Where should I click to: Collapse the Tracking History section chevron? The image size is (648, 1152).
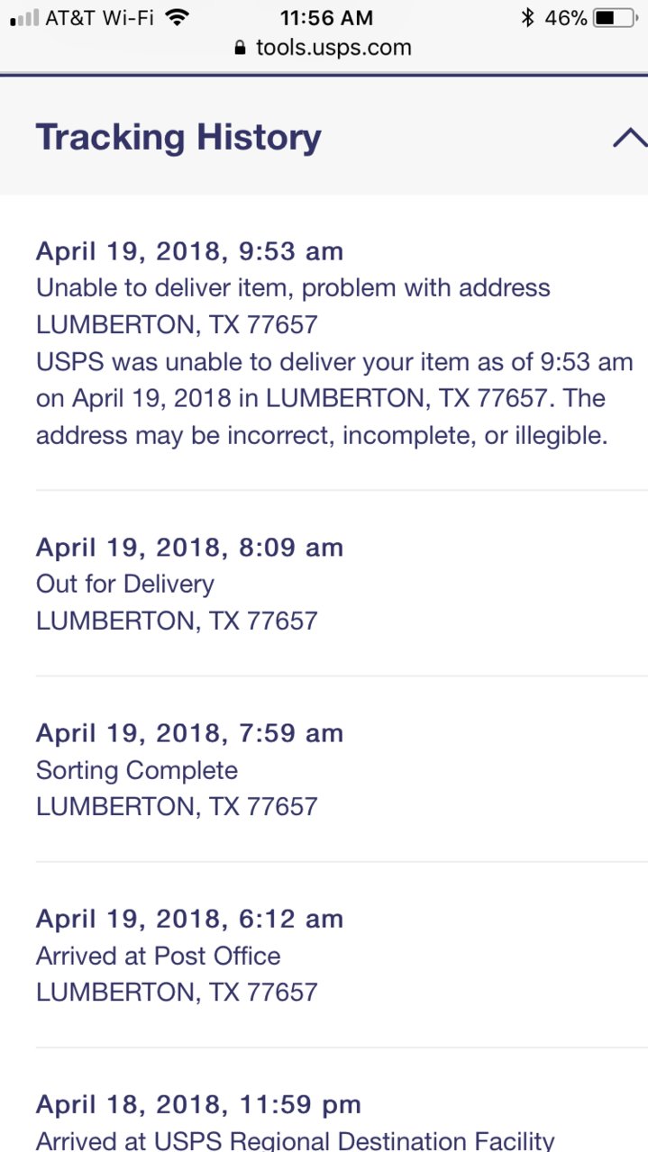tap(630, 138)
